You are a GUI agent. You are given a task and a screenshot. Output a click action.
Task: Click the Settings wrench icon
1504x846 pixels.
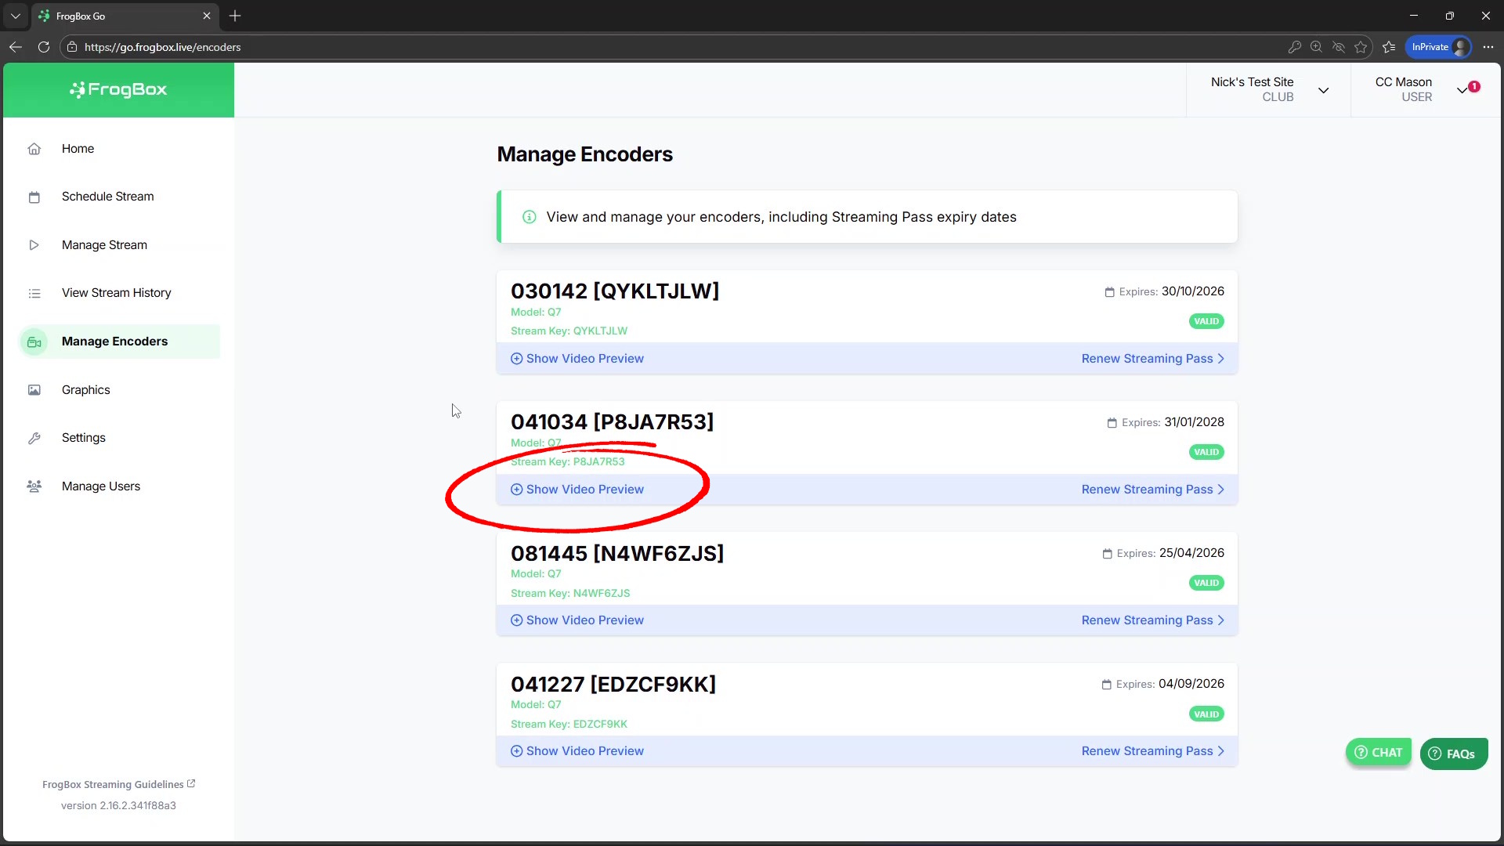[34, 439]
